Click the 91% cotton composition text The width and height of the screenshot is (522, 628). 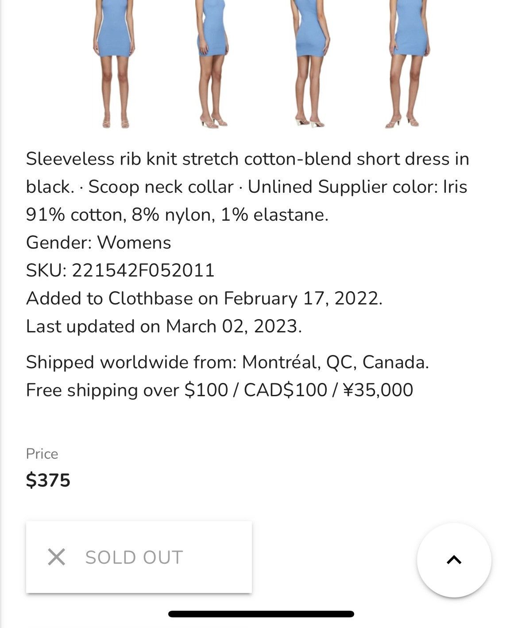(177, 215)
